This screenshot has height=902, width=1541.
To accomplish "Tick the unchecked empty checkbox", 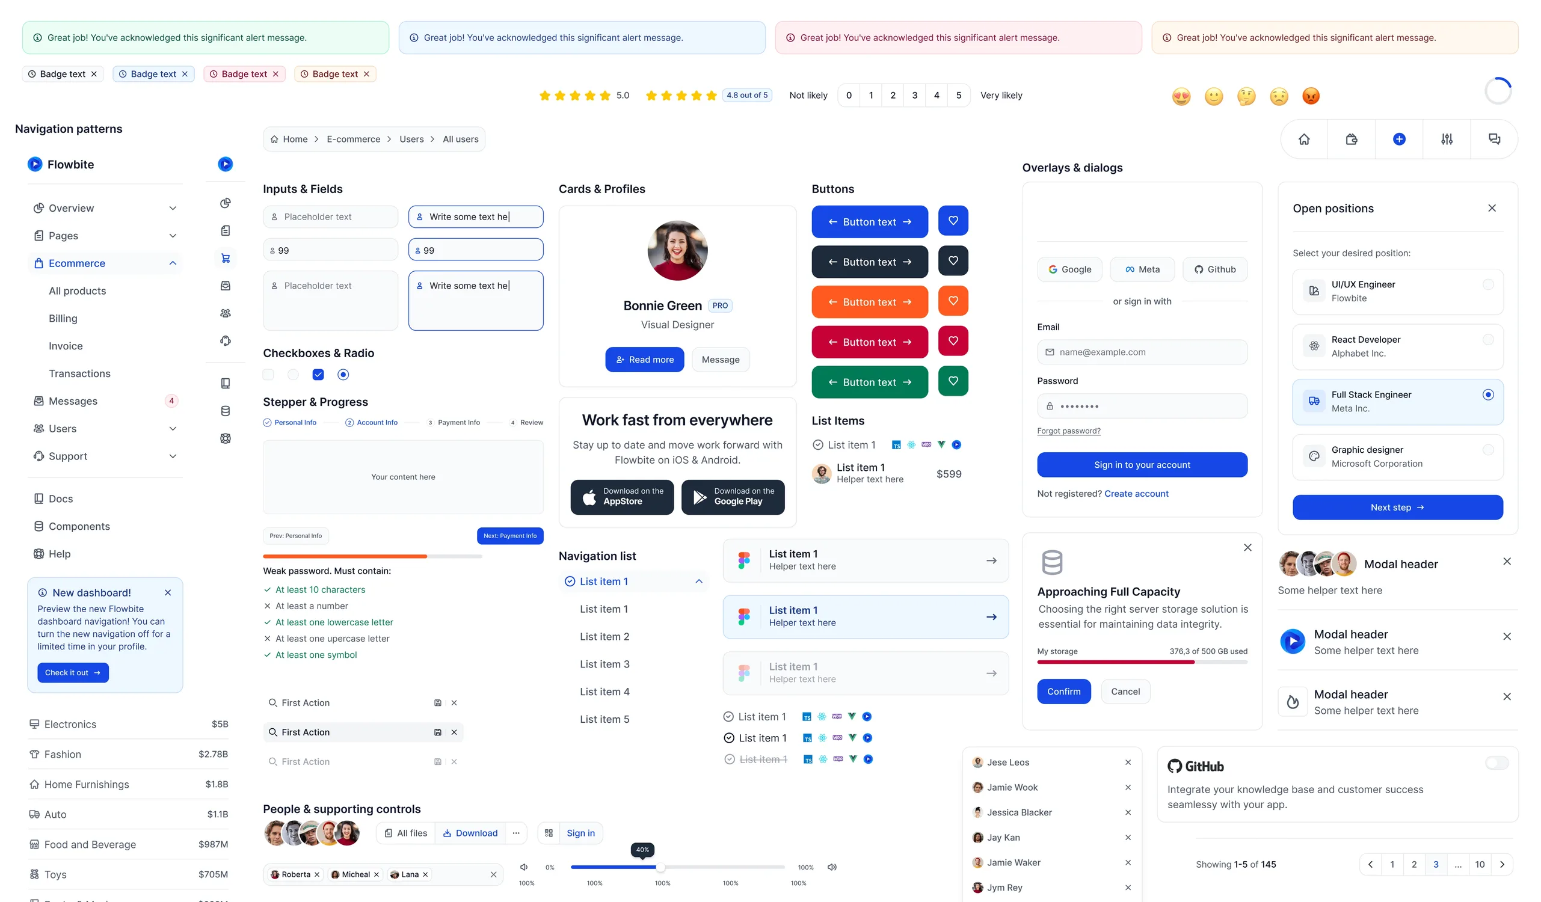I will (x=268, y=374).
